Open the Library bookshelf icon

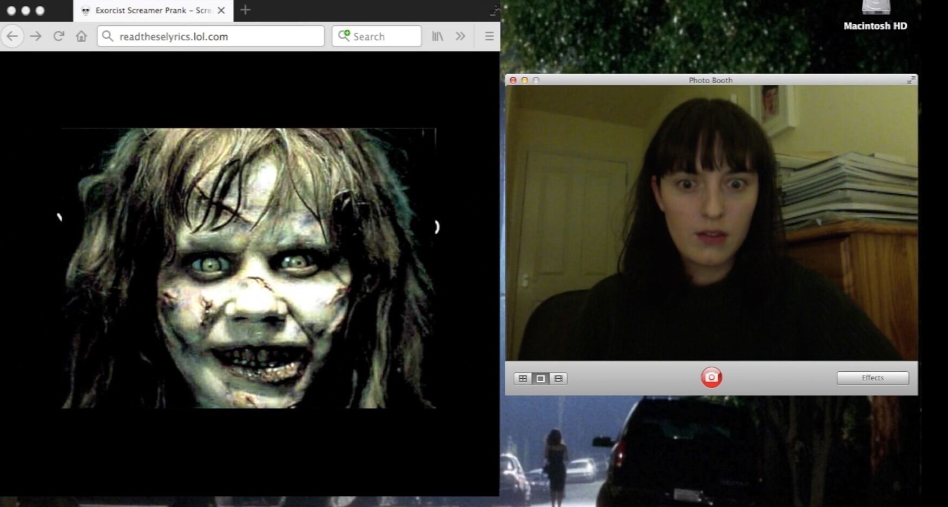tap(437, 36)
